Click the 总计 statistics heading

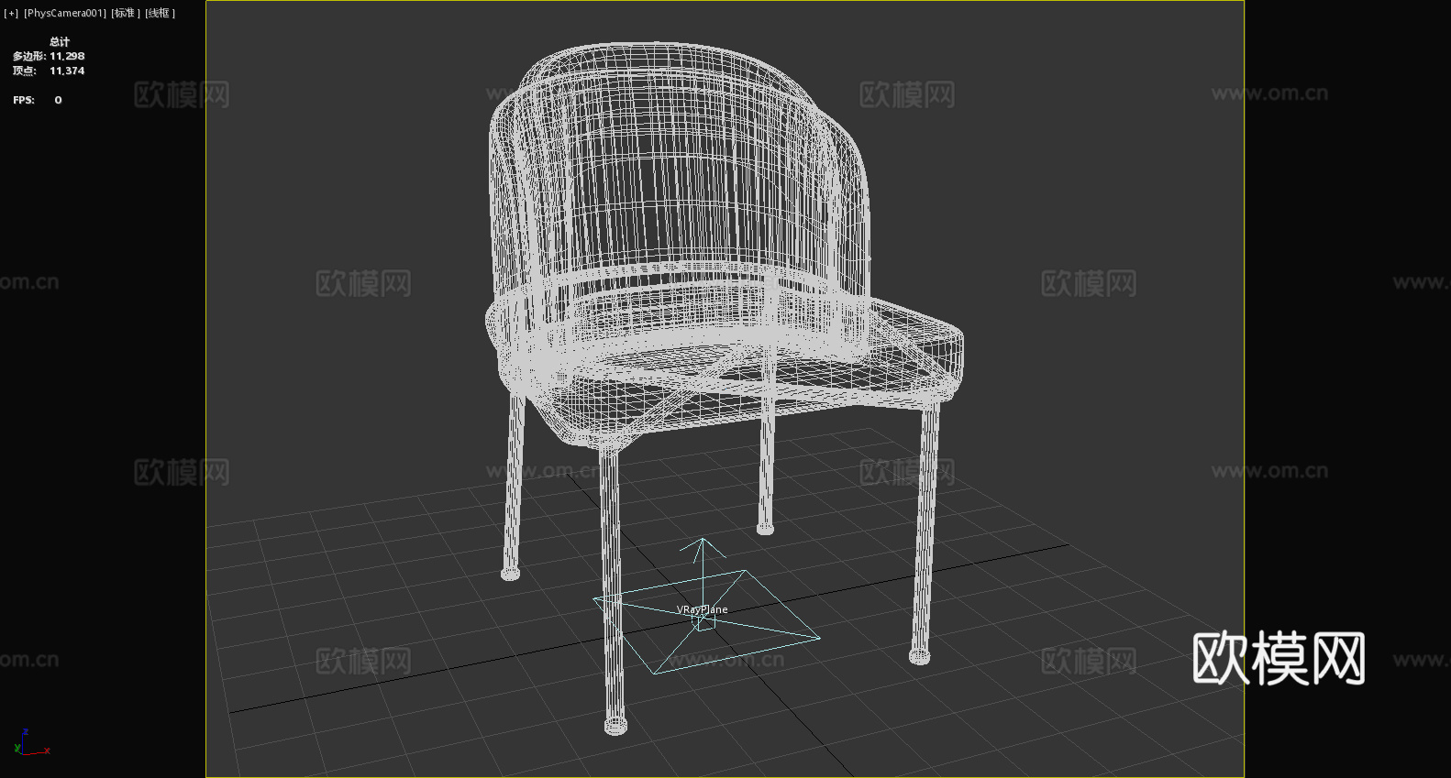click(60, 41)
